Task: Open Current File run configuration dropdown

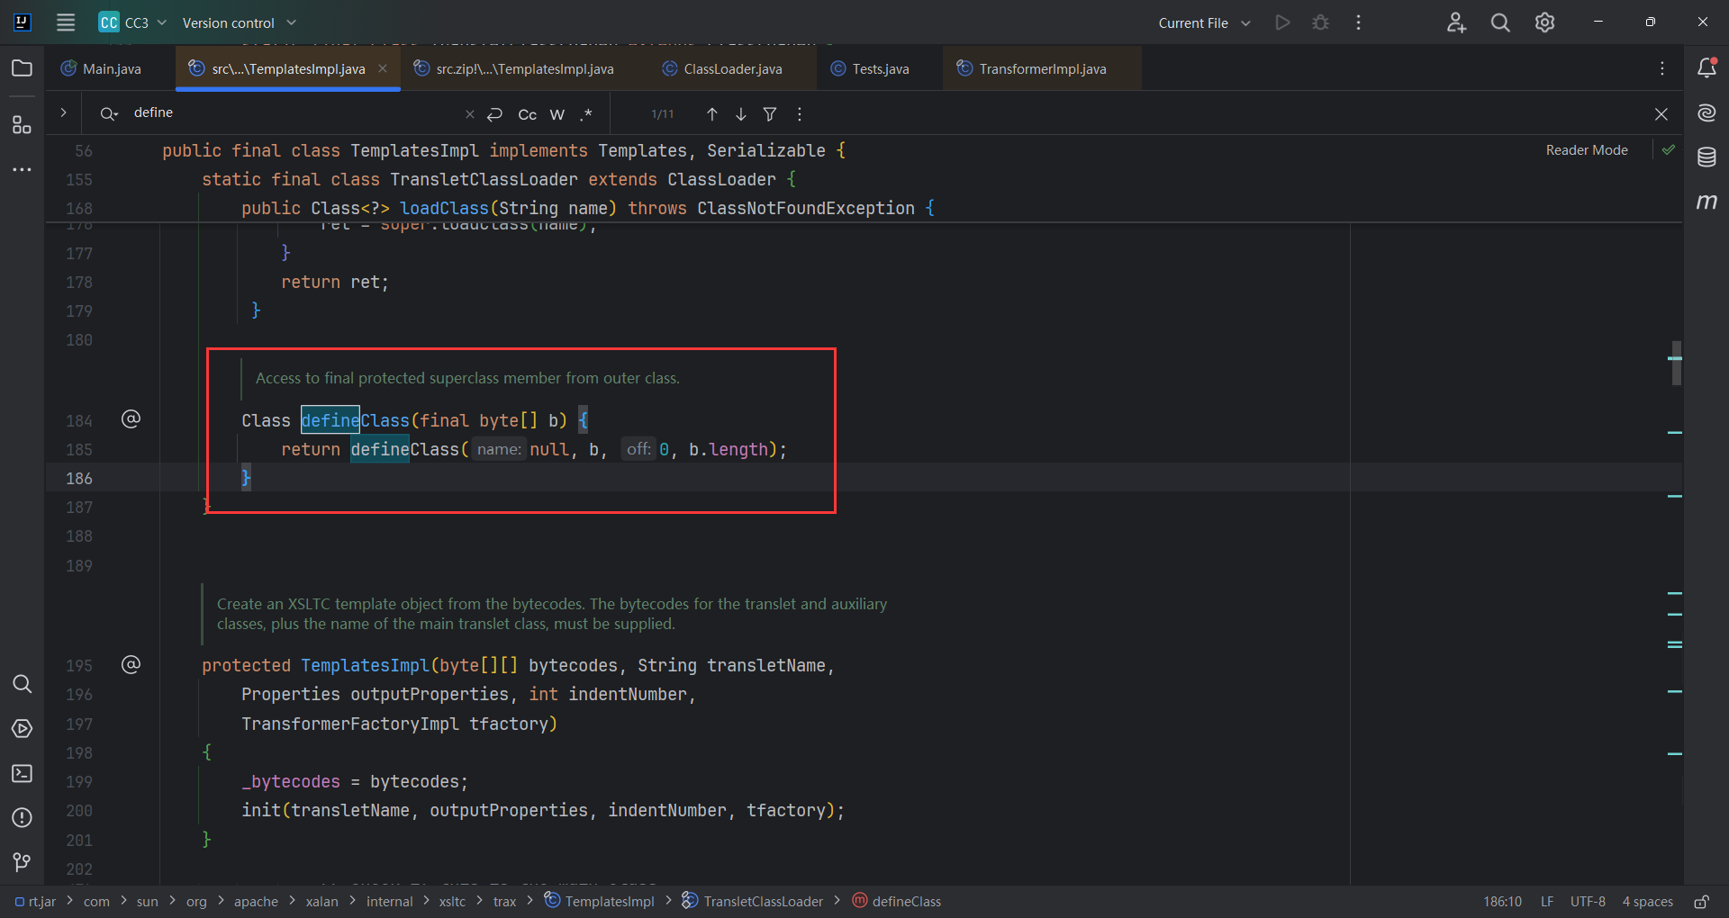Action: click(x=1204, y=22)
